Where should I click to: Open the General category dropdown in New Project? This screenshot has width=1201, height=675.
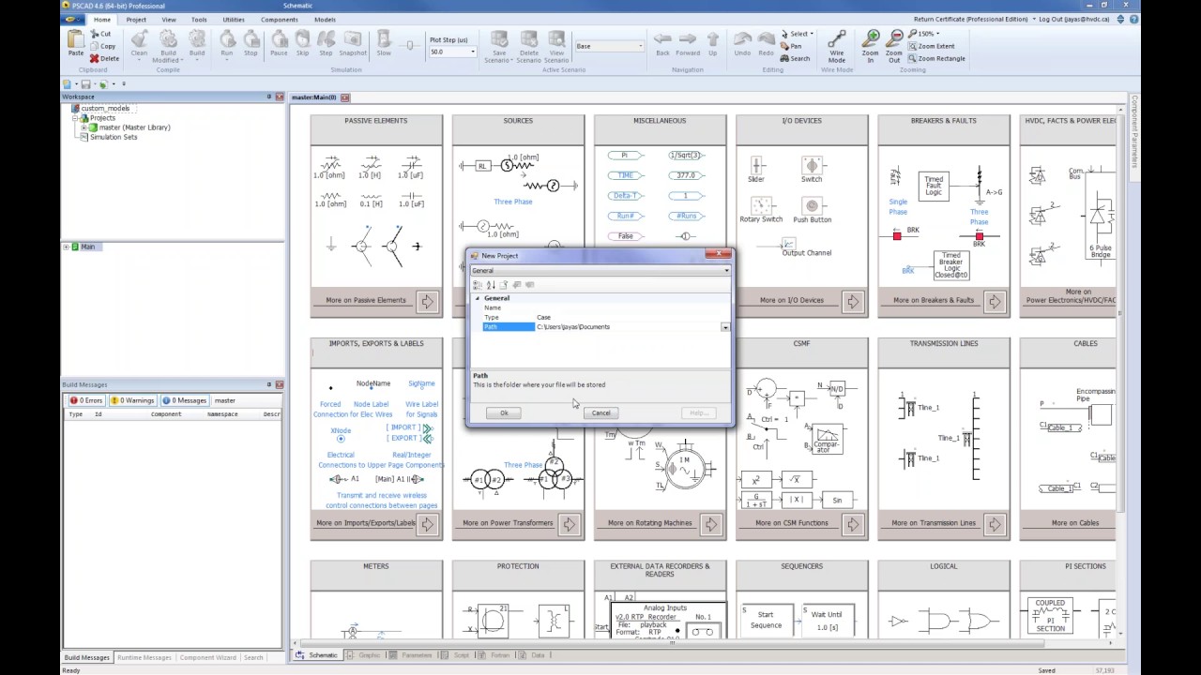coord(726,271)
